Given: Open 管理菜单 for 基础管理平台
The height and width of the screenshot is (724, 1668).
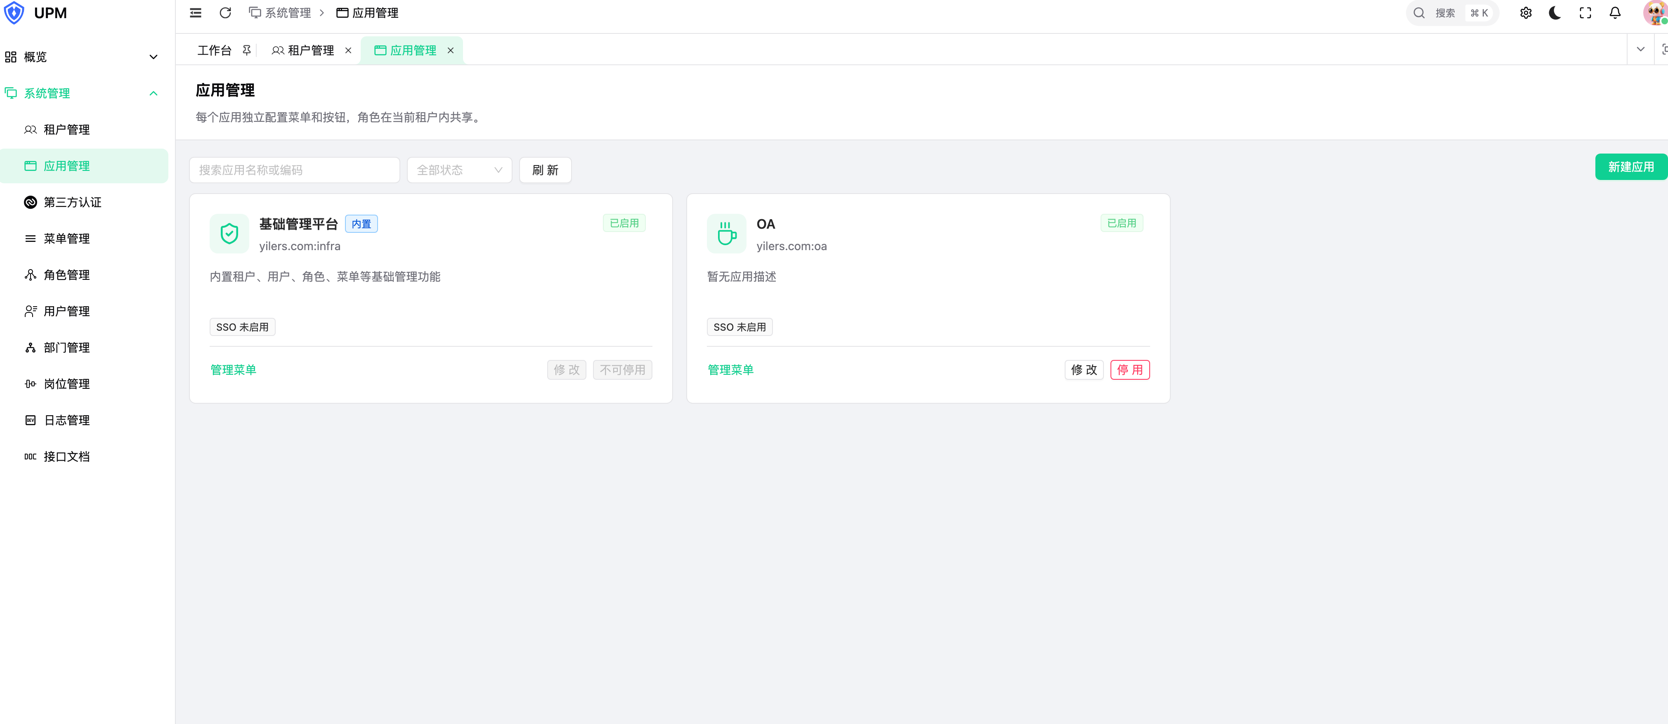Looking at the screenshot, I should [233, 370].
